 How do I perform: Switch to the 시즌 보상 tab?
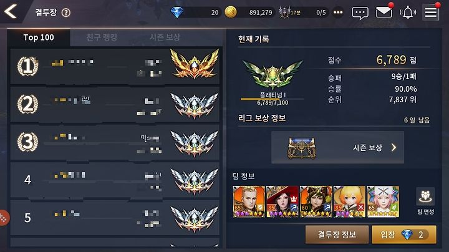click(165, 37)
